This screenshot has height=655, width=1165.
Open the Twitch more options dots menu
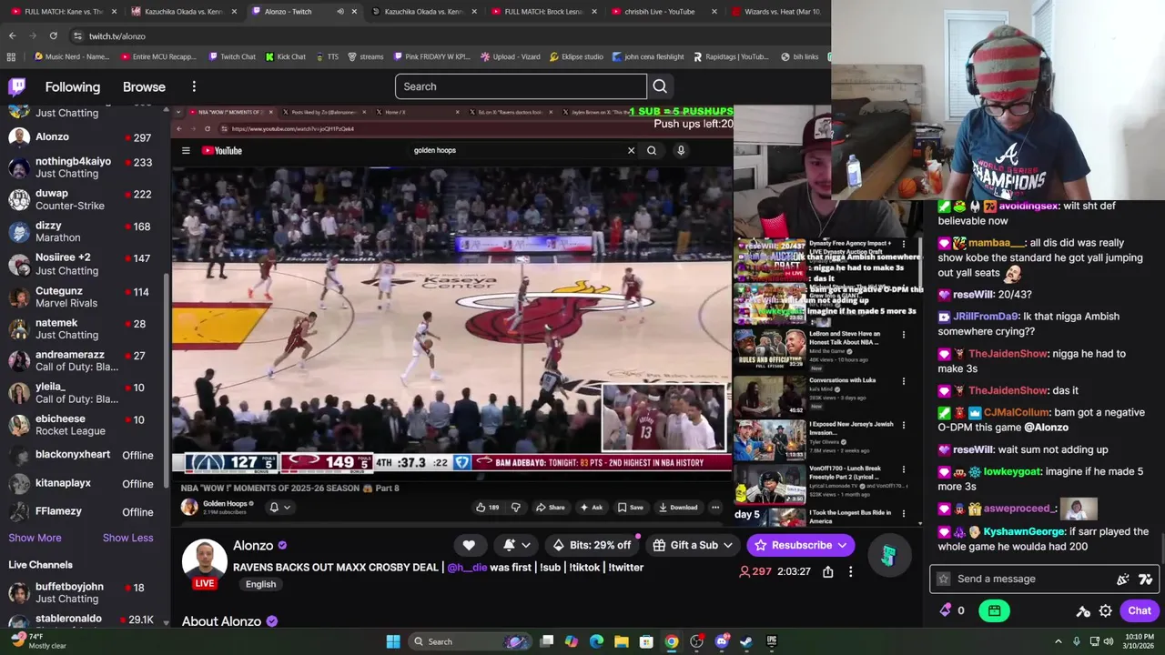click(x=194, y=86)
